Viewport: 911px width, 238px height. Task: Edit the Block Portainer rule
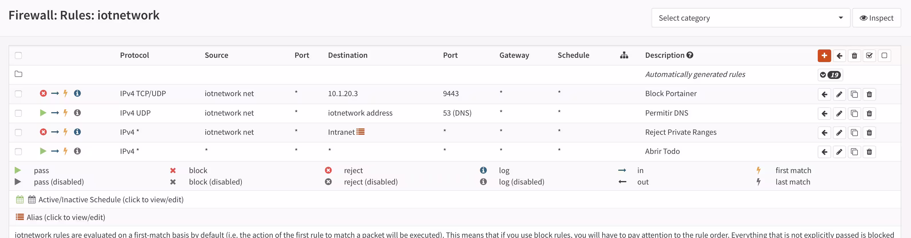839,94
